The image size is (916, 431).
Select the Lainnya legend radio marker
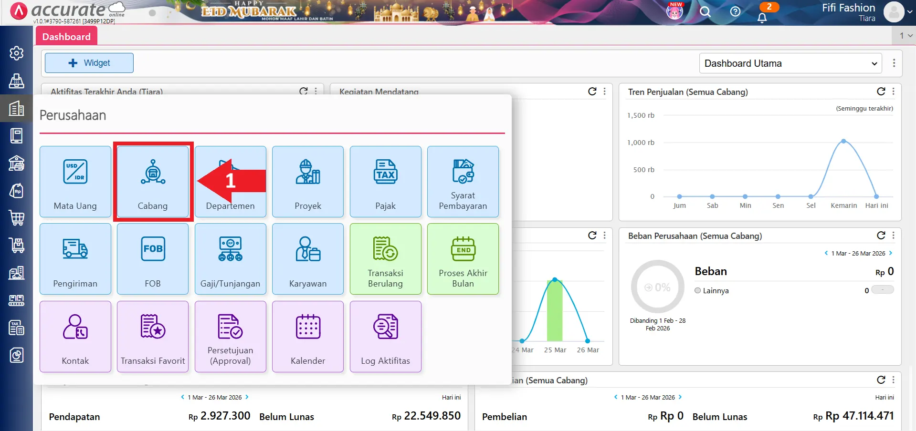(x=698, y=290)
